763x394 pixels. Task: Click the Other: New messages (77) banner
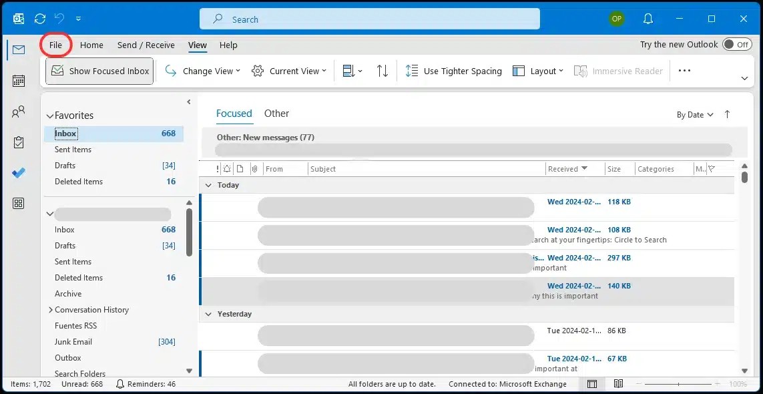(475, 143)
